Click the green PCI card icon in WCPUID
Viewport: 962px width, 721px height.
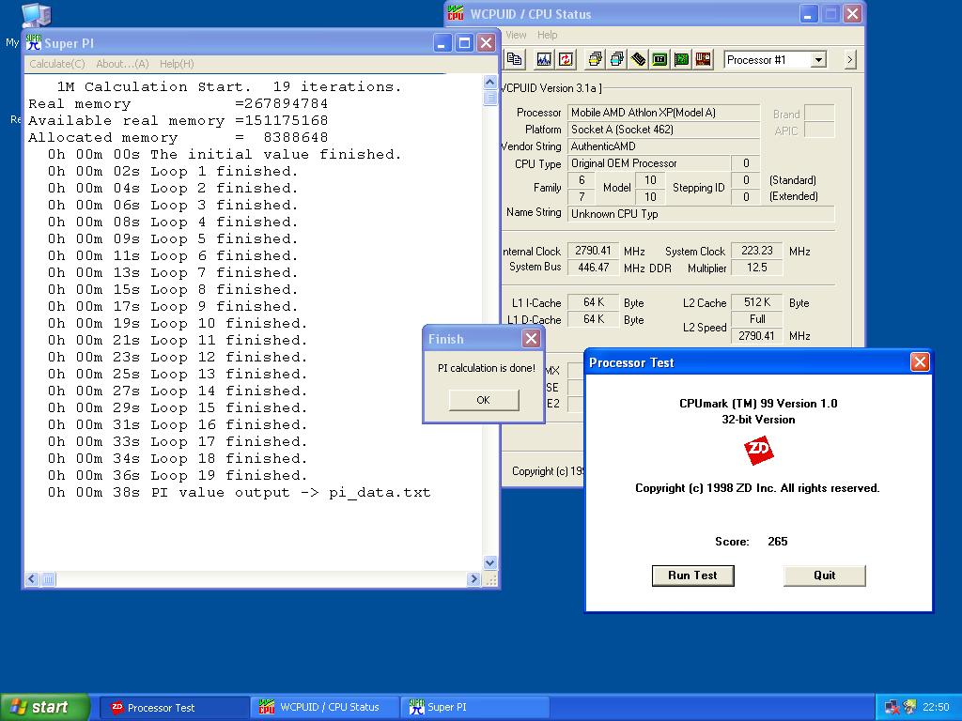coord(681,59)
